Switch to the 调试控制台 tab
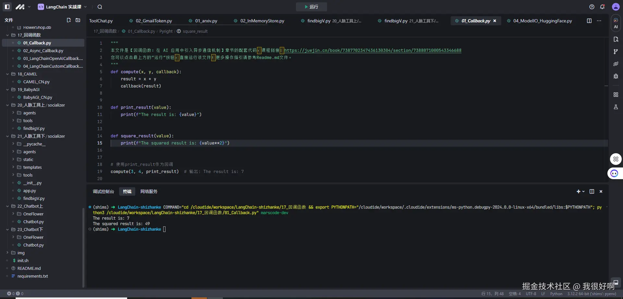 [103, 191]
